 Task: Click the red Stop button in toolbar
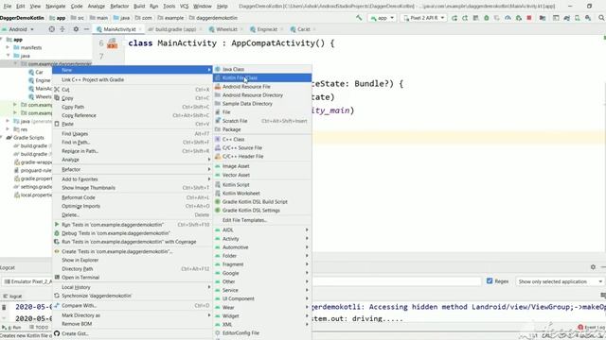pyautogui.click(x=529, y=18)
